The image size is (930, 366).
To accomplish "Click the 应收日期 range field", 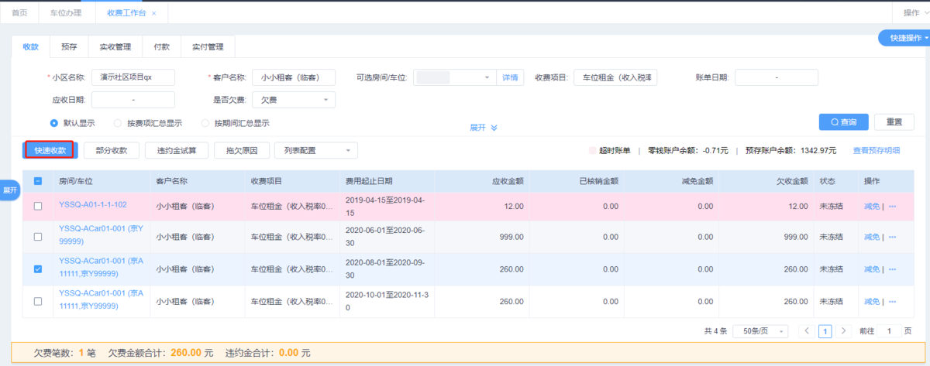I will [133, 100].
